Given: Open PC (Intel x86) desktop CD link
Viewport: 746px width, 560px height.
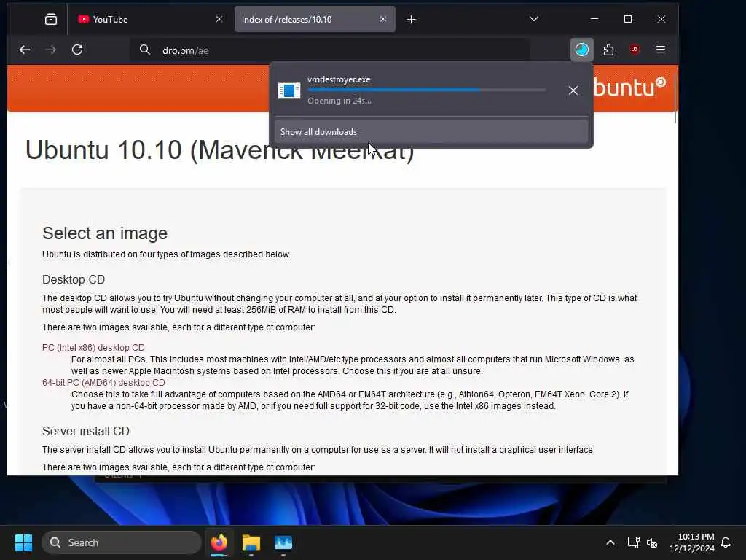Looking at the screenshot, I should (93, 348).
